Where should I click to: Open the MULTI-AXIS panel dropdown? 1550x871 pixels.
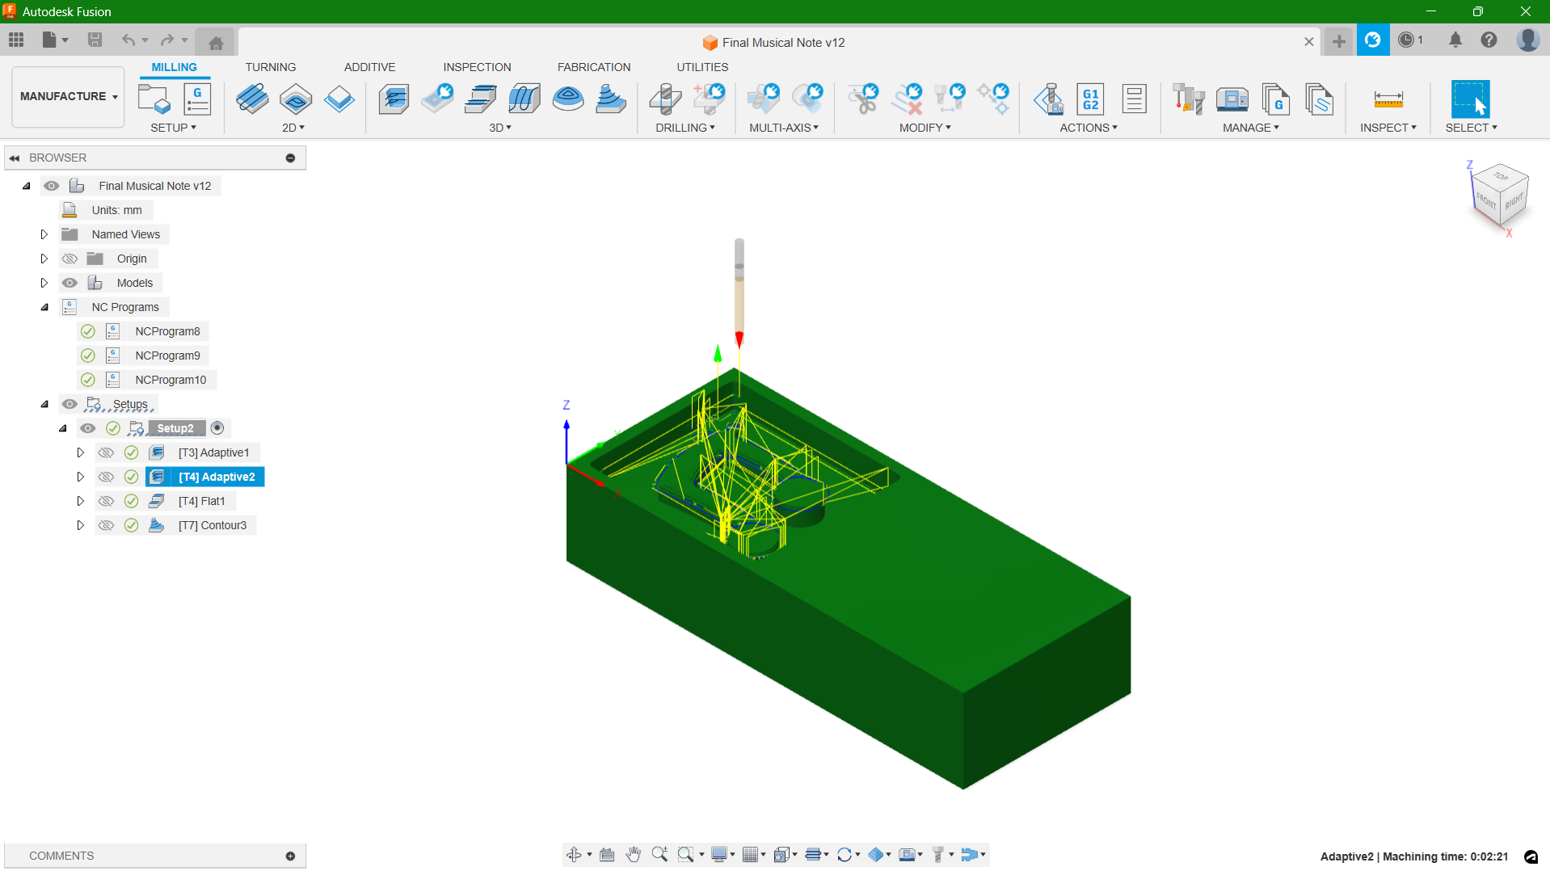pyautogui.click(x=784, y=128)
